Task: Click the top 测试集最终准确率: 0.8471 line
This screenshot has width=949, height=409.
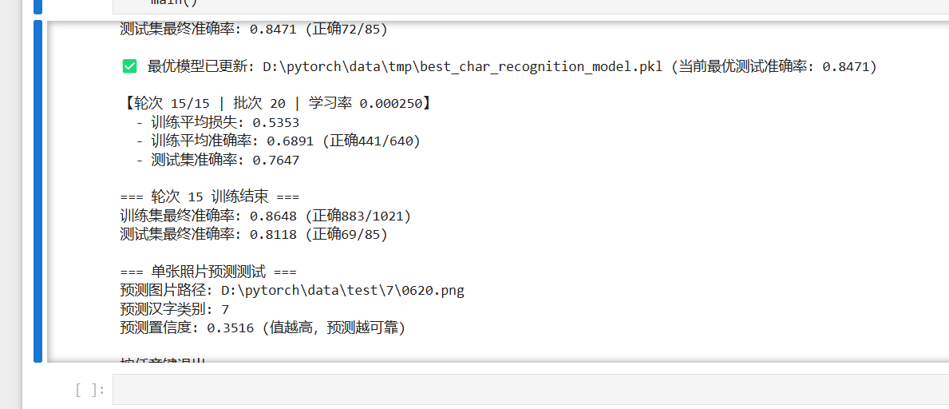Action: pos(254,29)
